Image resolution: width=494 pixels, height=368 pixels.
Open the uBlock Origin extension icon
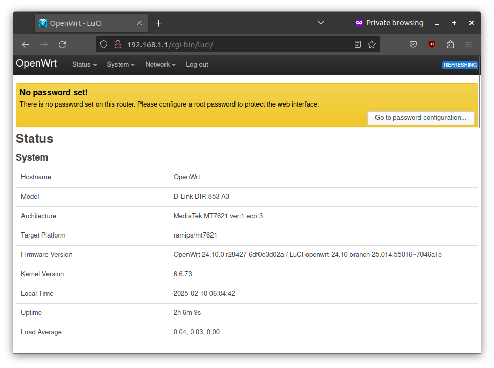coord(432,44)
